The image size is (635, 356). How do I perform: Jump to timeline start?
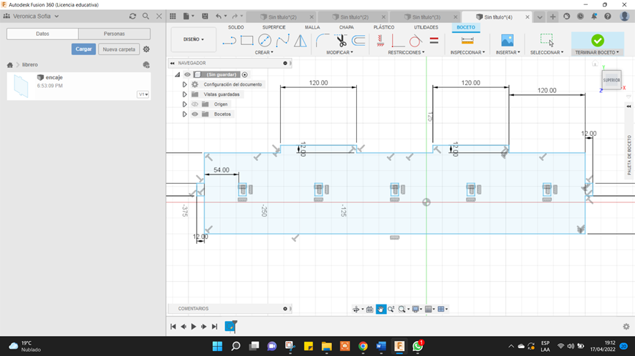point(173,327)
